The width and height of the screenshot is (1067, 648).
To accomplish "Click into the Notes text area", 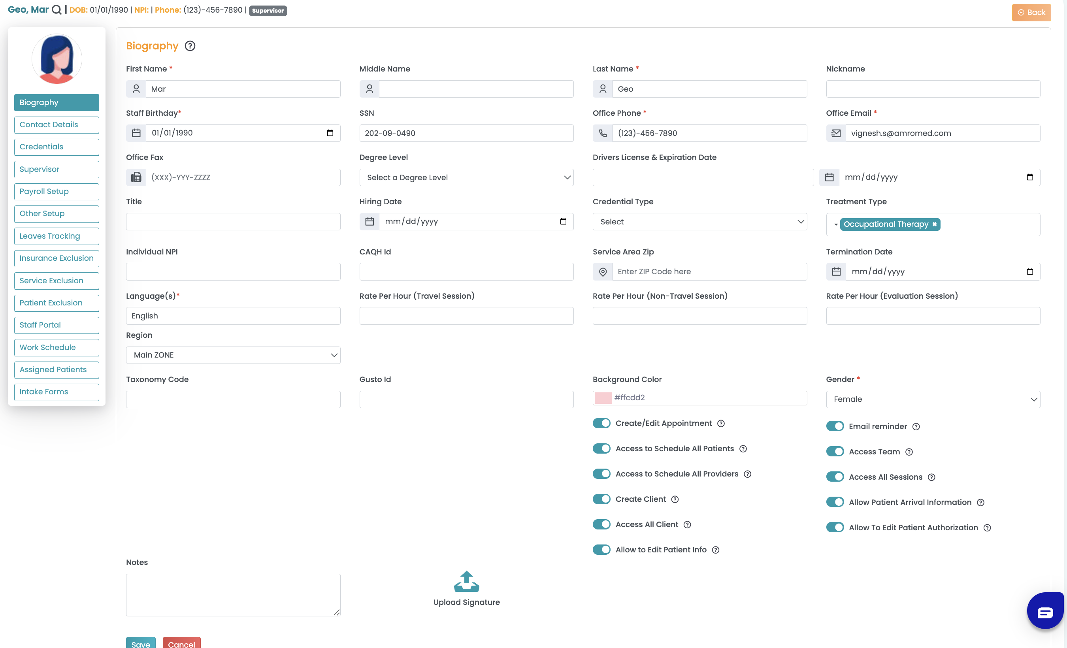I will coord(233,595).
